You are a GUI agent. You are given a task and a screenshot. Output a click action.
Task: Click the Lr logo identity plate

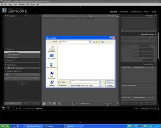[x=4, y=11]
